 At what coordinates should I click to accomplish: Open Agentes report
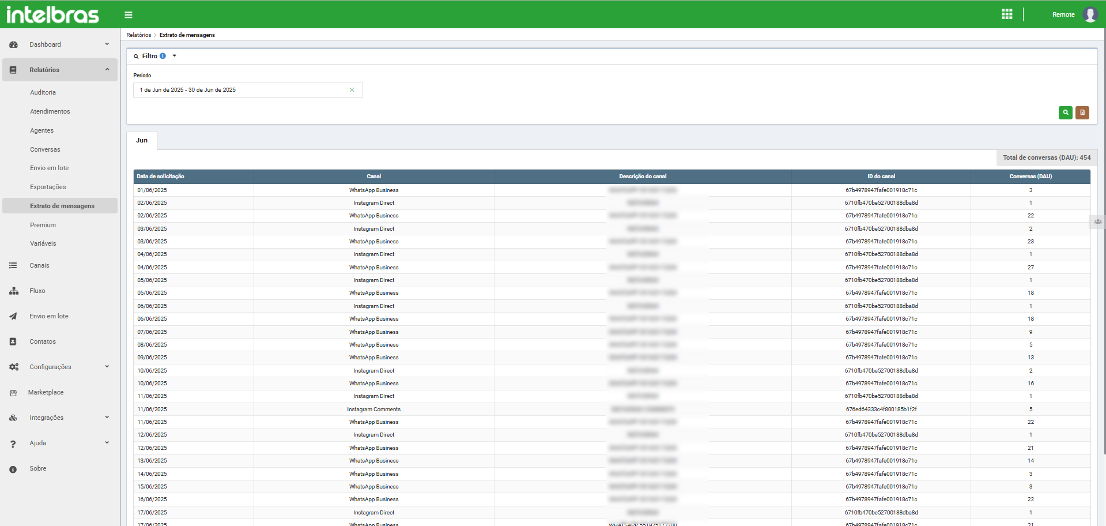41,130
